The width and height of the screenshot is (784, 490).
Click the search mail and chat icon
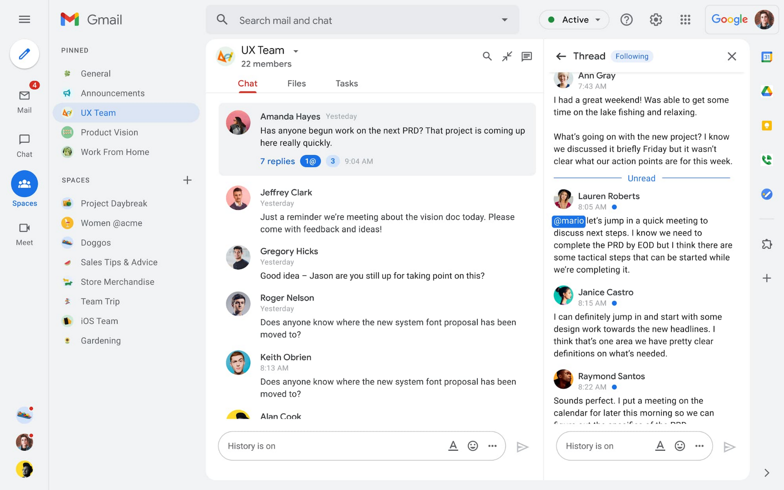(223, 20)
